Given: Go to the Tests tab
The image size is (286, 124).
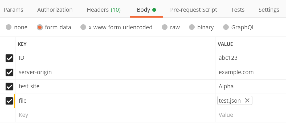Looking at the screenshot, I should point(238,10).
